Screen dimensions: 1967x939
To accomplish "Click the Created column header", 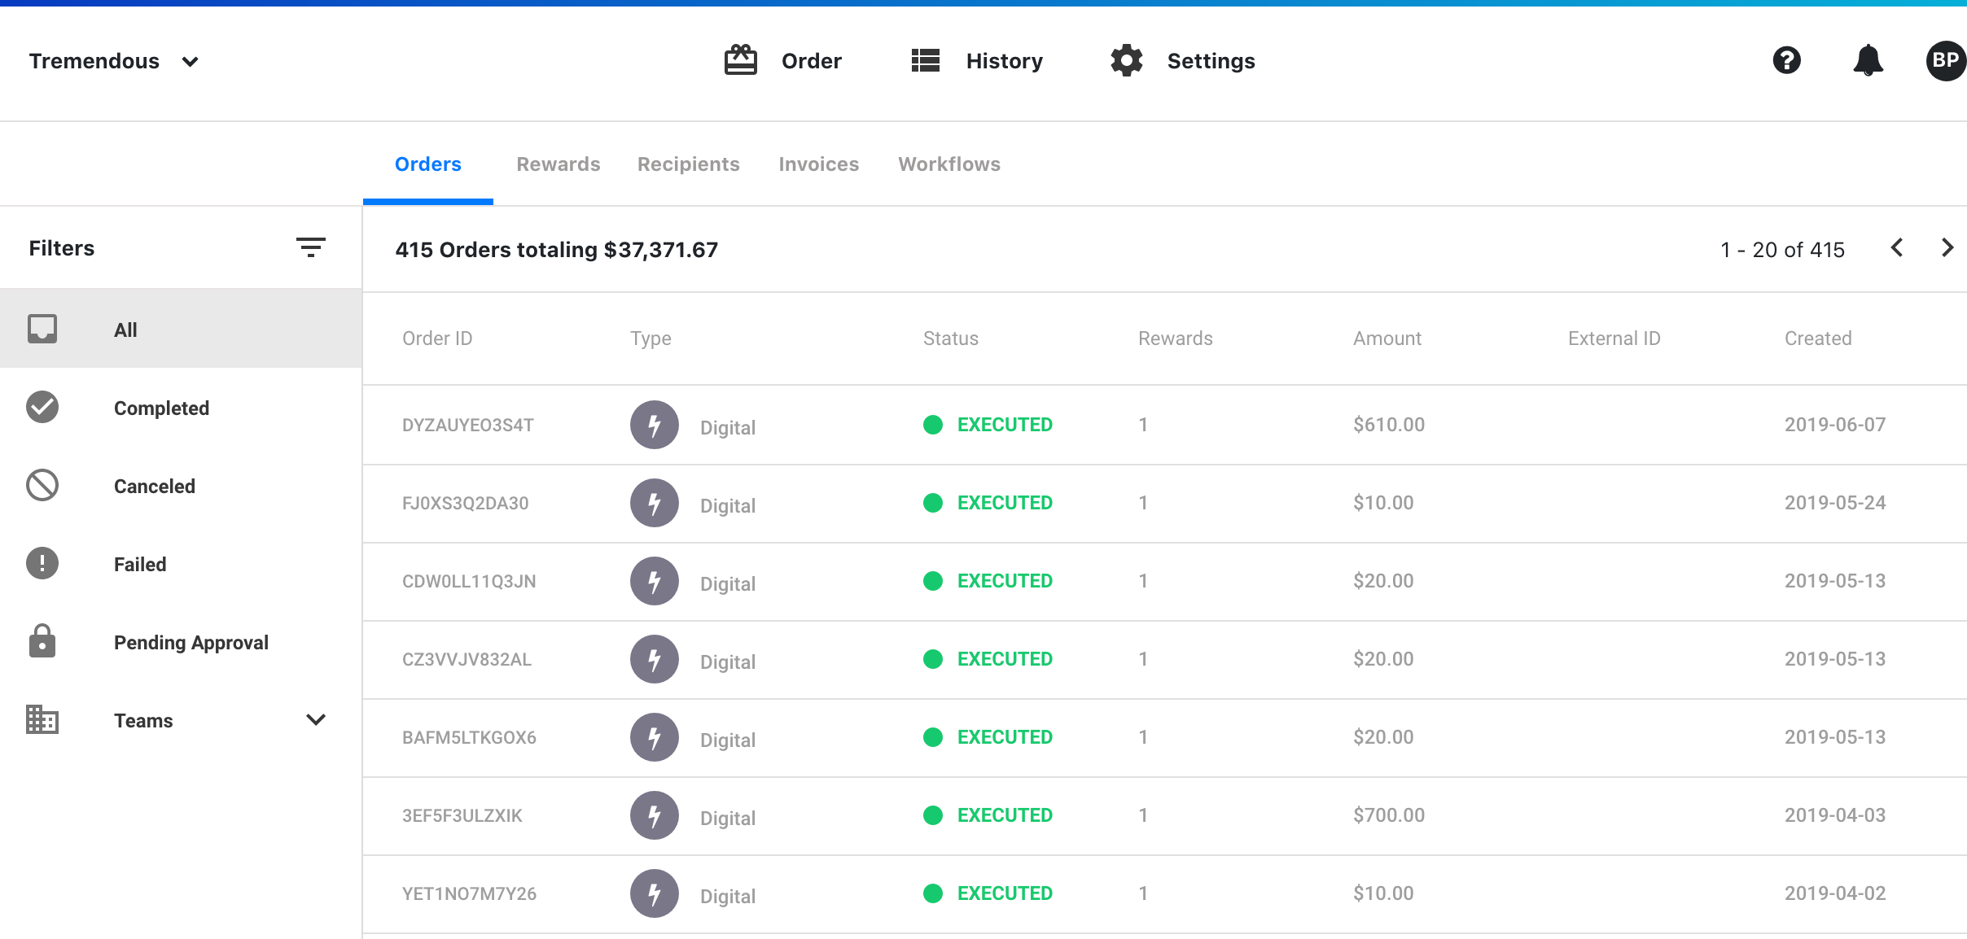I will [x=1818, y=338].
